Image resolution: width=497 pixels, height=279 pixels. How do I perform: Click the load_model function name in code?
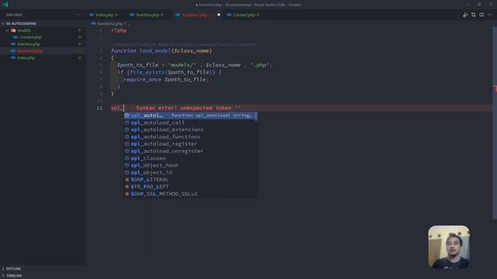[155, 51]
